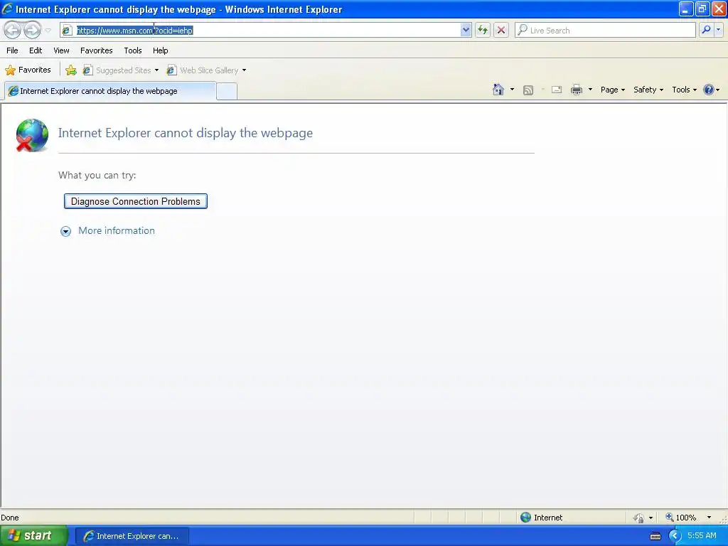
Task: Click the Forward navigation arrow
Action: pyautogui.click(x=32, y=30)
